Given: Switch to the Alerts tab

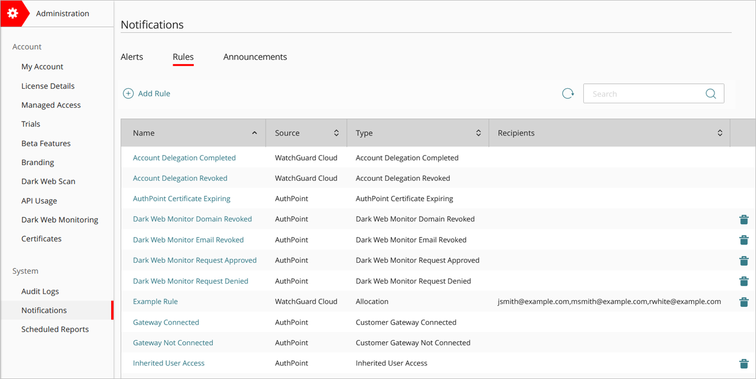Looking at the screenshot, I should point(132,56).
